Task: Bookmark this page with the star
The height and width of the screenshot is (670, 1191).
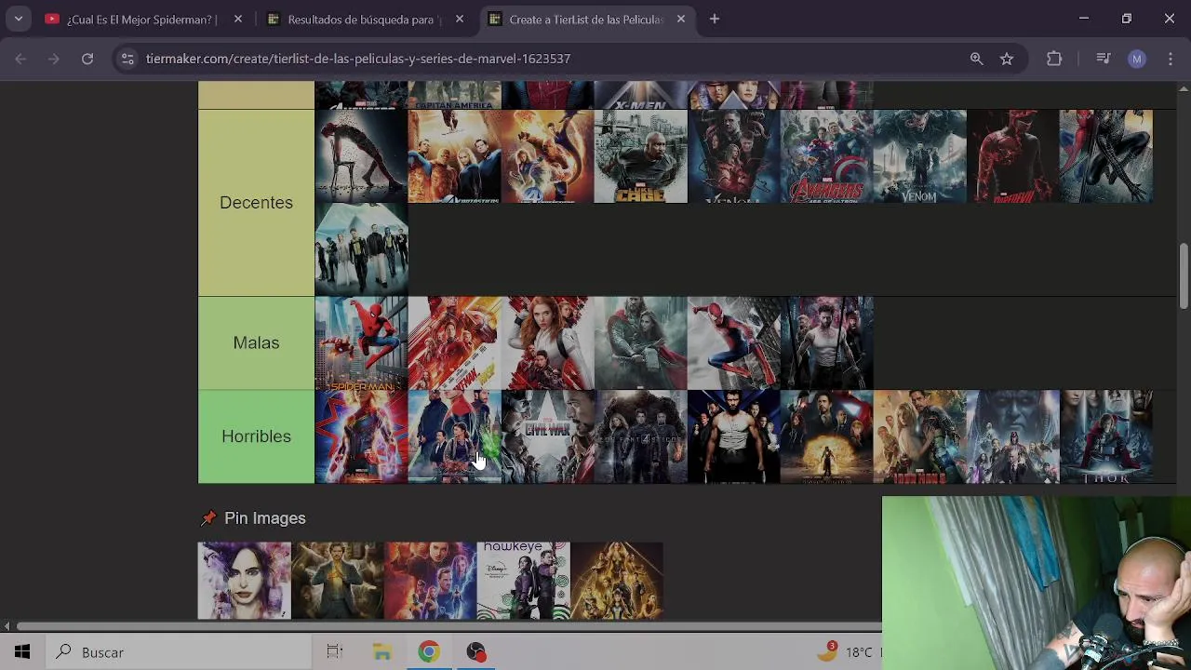Action: click(x=1007, y=59)
